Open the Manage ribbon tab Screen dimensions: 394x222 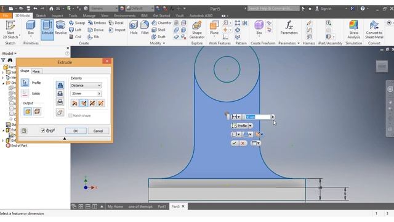point(89,15)
